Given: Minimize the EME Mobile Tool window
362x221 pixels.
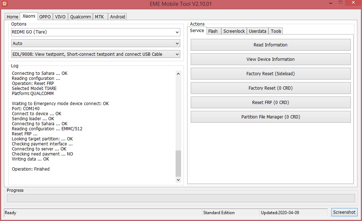Looking at the screenshot, I should pyautogui.click(x=331, y=3).
